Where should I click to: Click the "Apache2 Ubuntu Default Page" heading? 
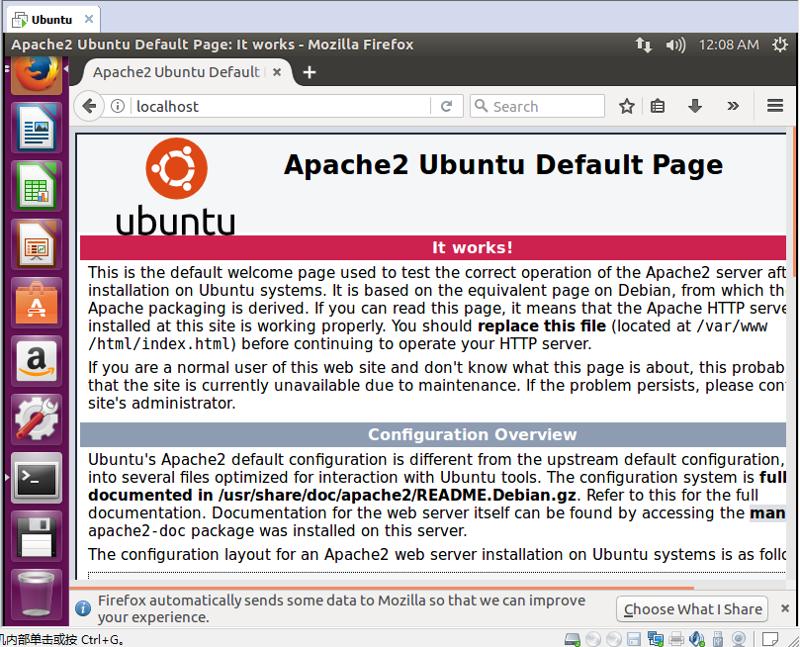[x=503, y=165]
